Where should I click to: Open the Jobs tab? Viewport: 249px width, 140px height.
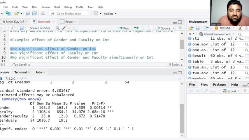[x=39, y=72]
